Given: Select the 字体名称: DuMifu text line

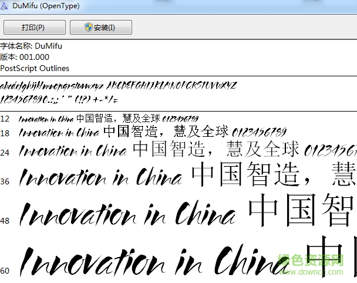Looking at the screenshot, I should tap(31, 46).
